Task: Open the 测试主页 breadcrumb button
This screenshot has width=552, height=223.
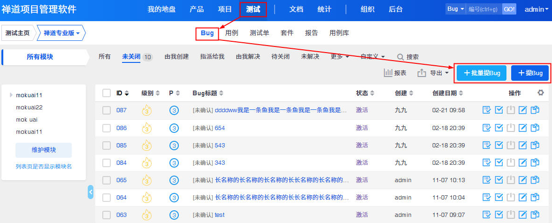Action: pos(18,33)
